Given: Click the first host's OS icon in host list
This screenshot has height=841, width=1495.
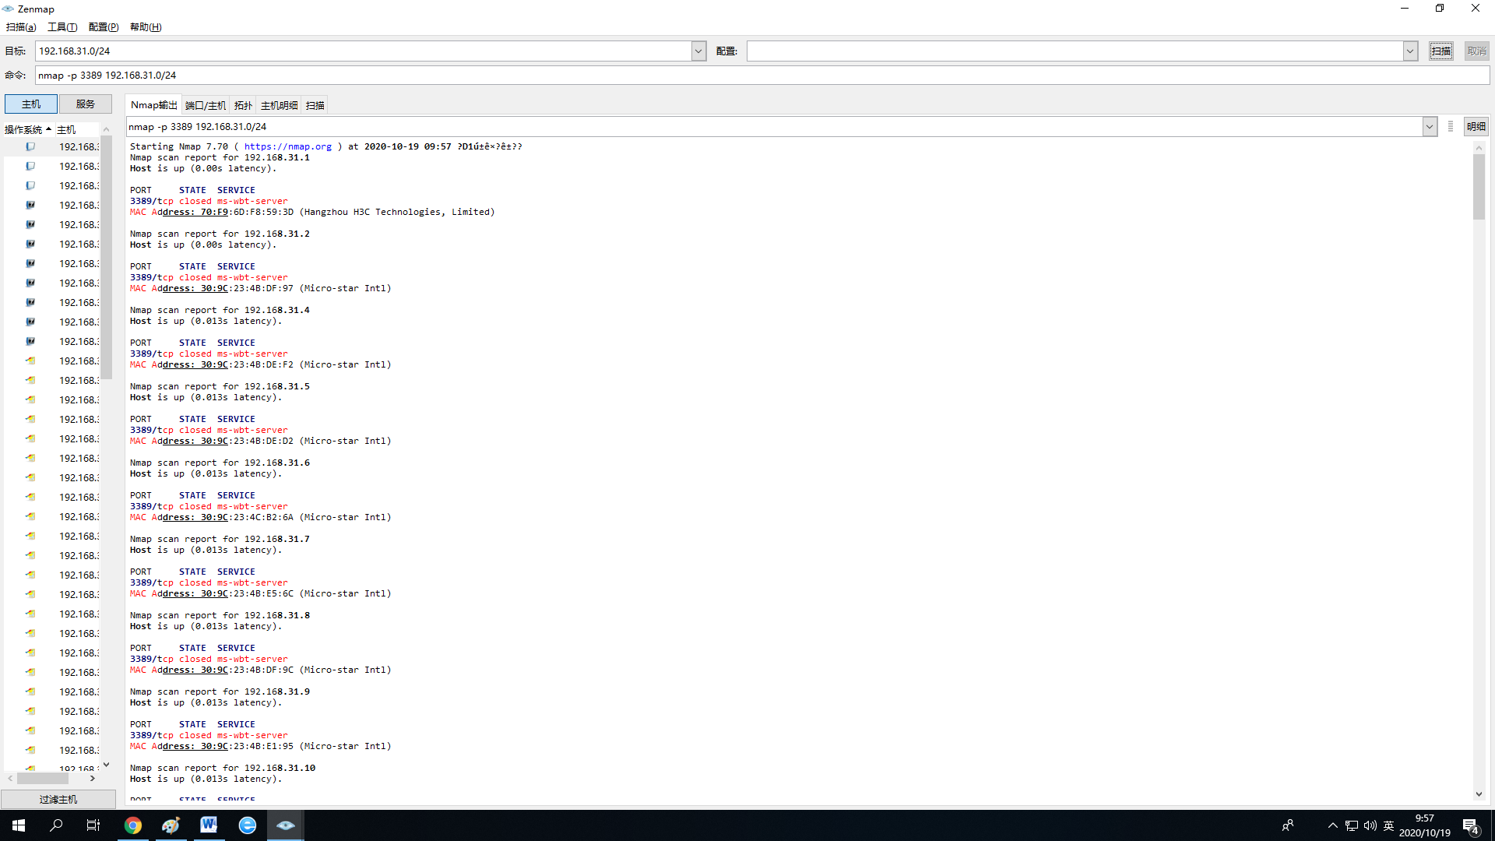Looking at the screenshot, I should [x=30, y=146].
